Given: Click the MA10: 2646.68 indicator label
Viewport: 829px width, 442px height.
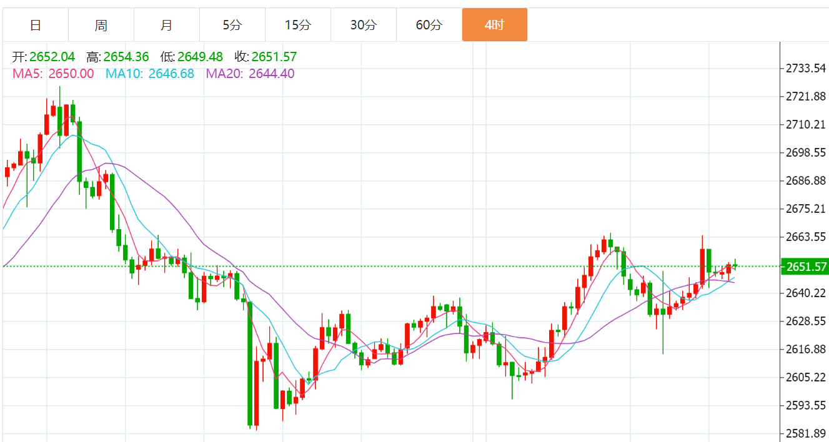Looking at the screenshot, I should pos(150,74).
